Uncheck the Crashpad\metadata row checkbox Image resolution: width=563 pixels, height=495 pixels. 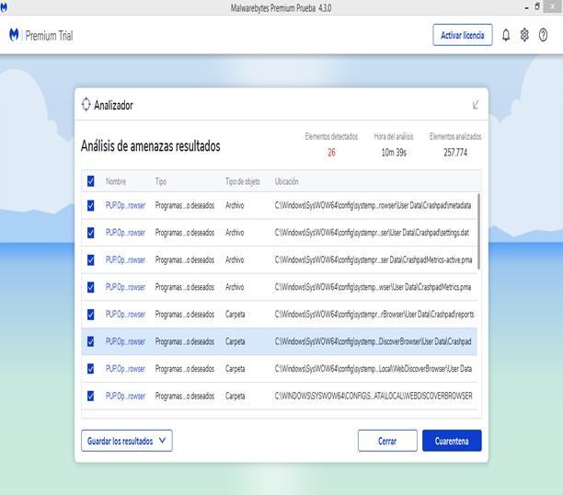91,205
